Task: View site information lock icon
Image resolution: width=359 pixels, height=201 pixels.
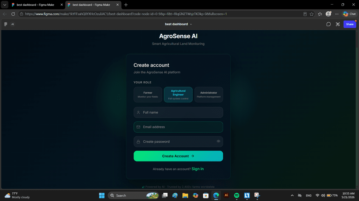Action: coord(21,14)
